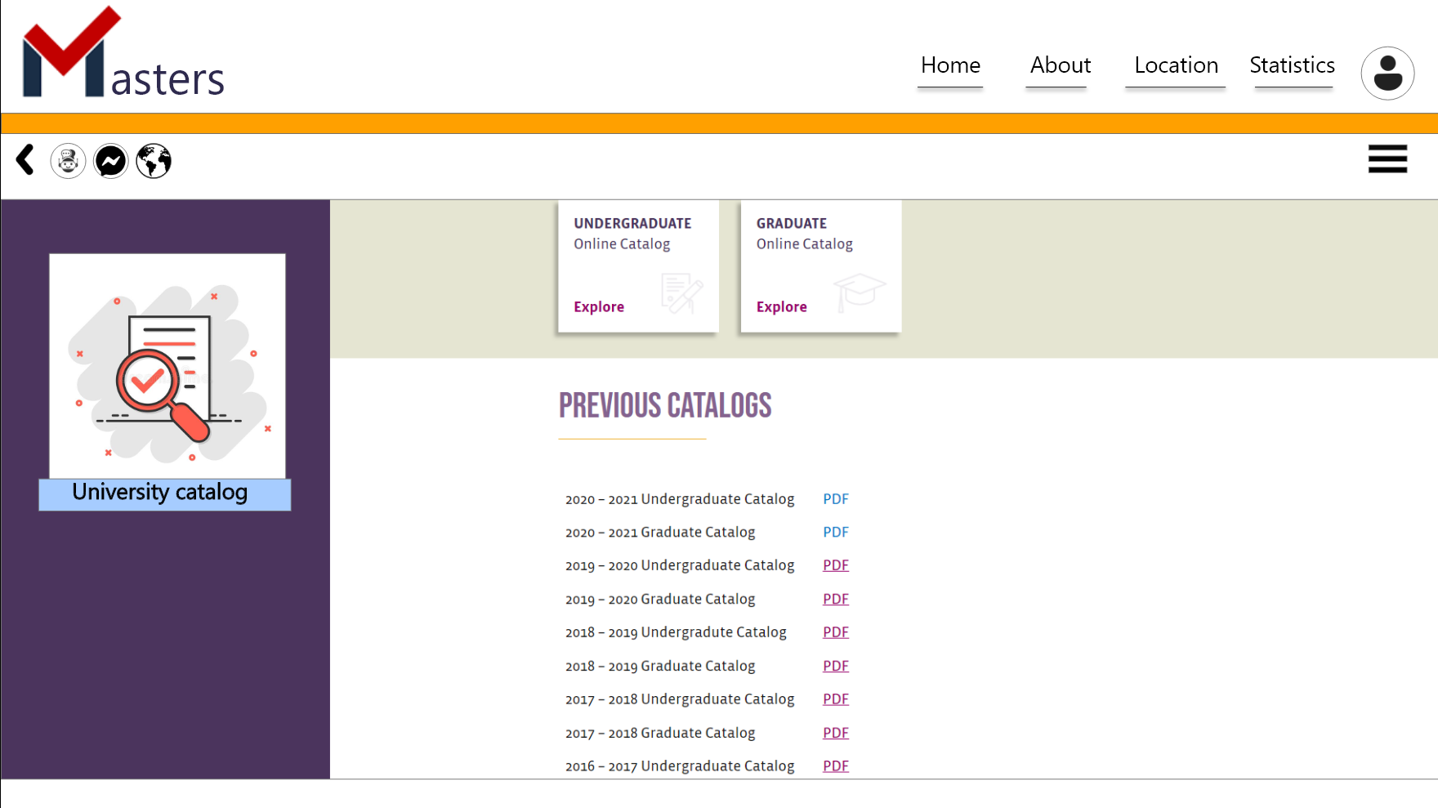Viewport: 1438px width, 808px height.
Task: Select the Location menu item
Action: click(x=1175, y=65)
